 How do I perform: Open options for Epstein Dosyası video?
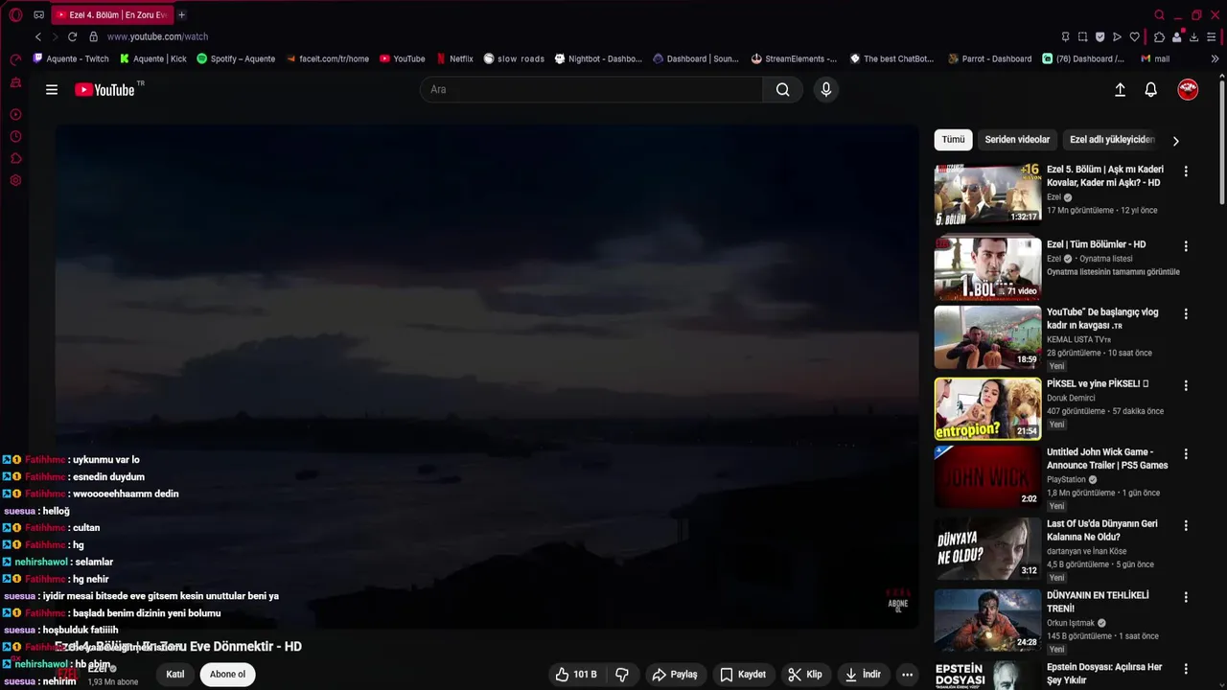tap(1186, 669)
